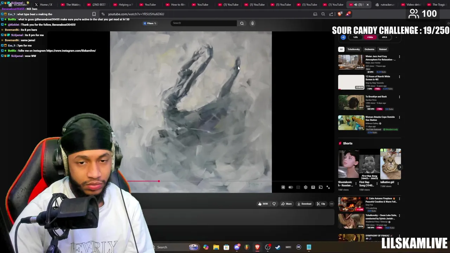Open the Filters dropdown
The image size is (450, 253).
150,23
